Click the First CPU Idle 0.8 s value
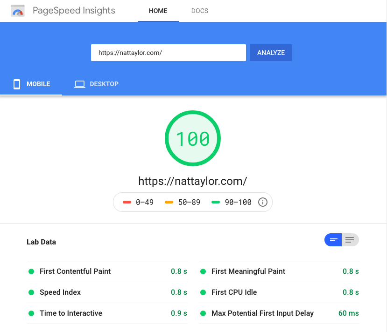The width and height of the screenshot is (387, 332). tap(351, 292)
